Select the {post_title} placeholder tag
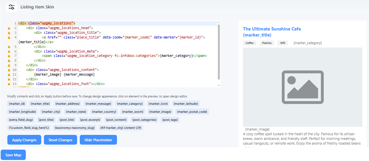Screen dimensions: 369x161 click(46, 120)
